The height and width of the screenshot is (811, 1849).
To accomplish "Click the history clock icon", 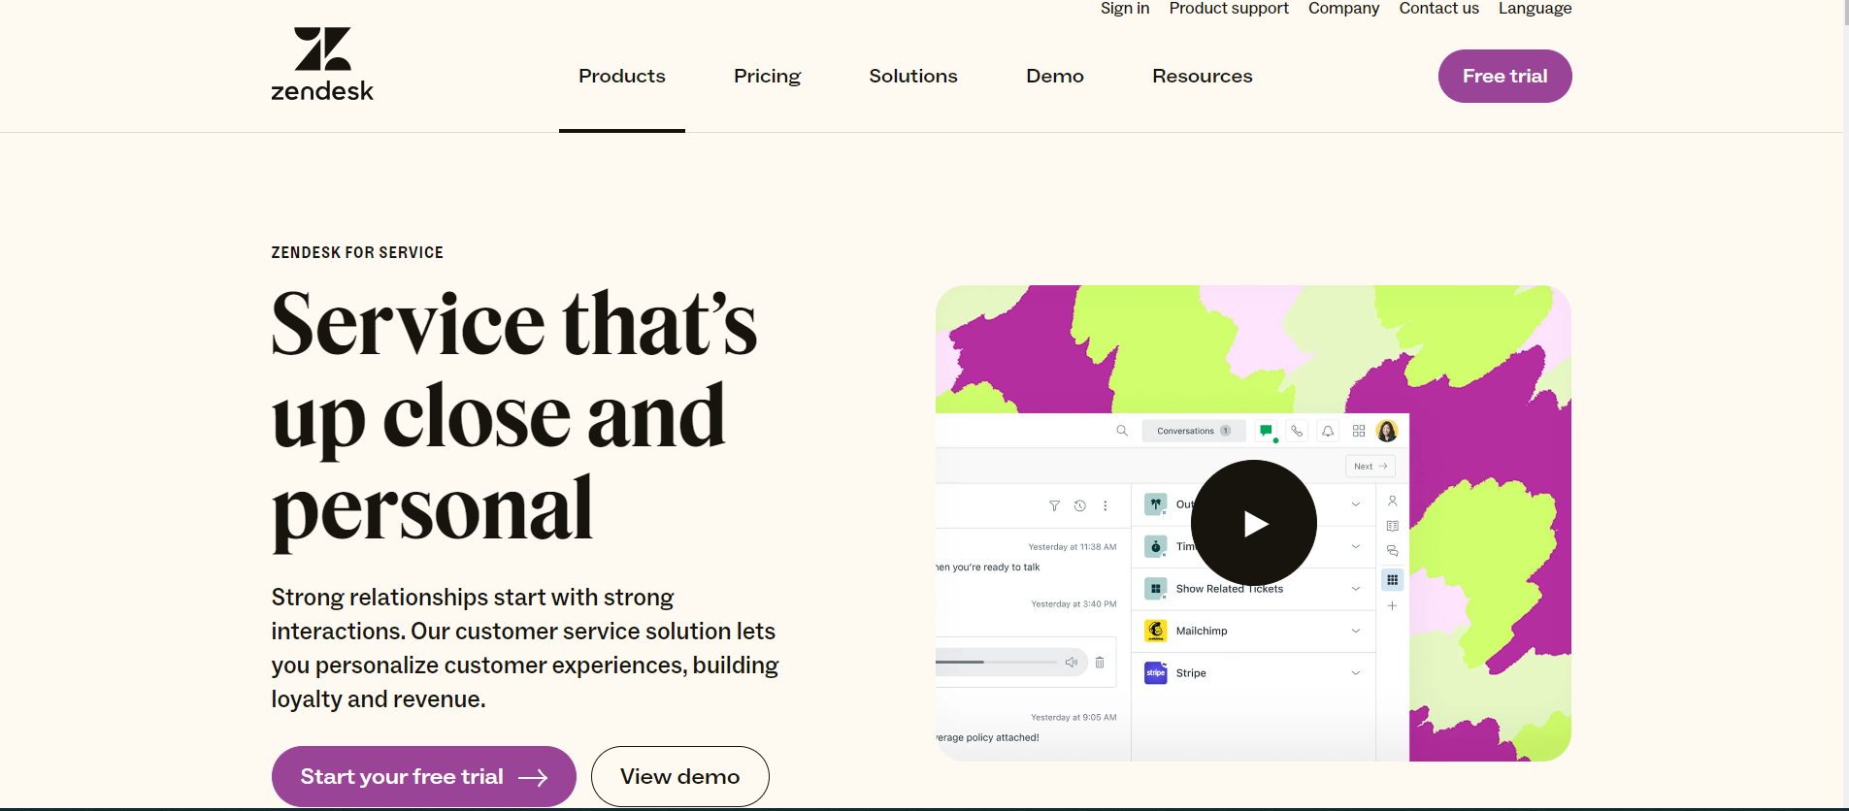I will [1080, 505].
